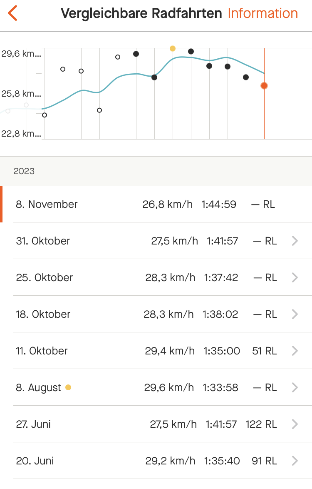Click the Vergleichbare Radfahrten title

point(141,13)
